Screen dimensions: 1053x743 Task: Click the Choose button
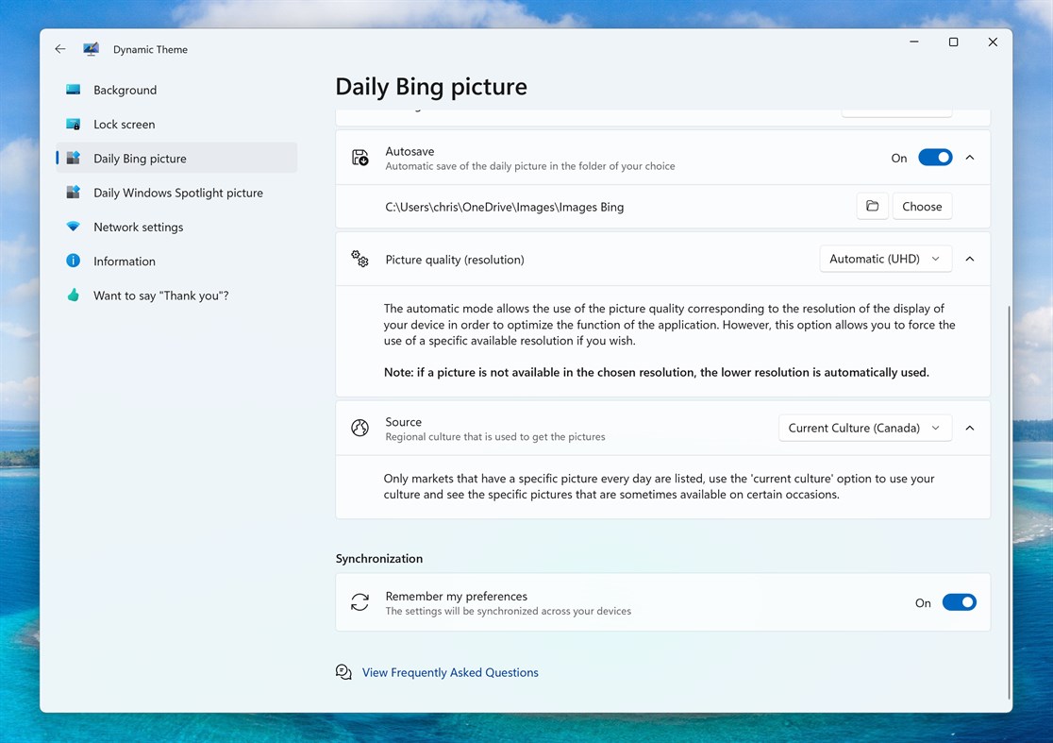coord(922,206)
